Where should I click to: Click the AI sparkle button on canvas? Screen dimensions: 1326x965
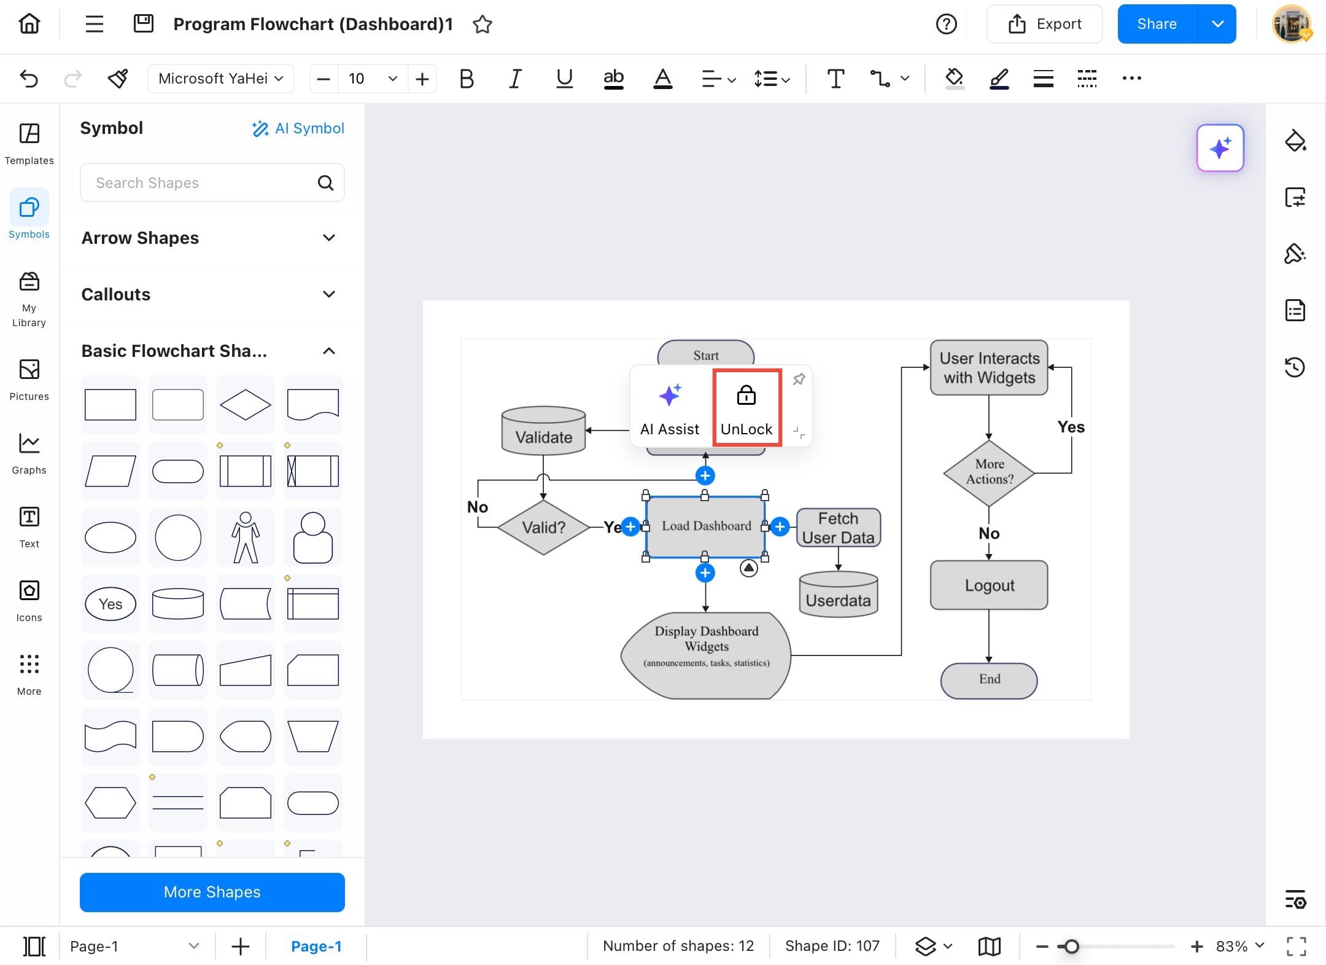1220,148
